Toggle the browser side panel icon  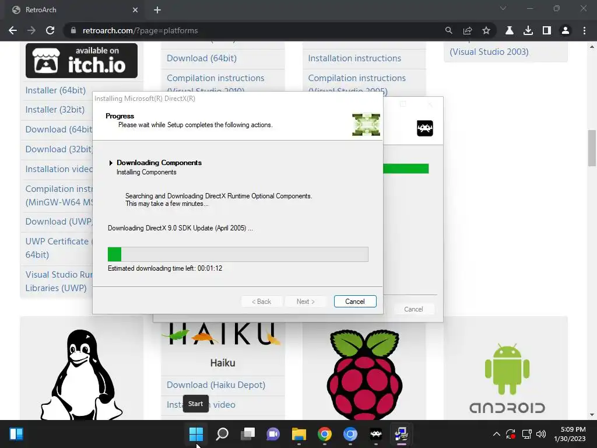coord(547,30)
